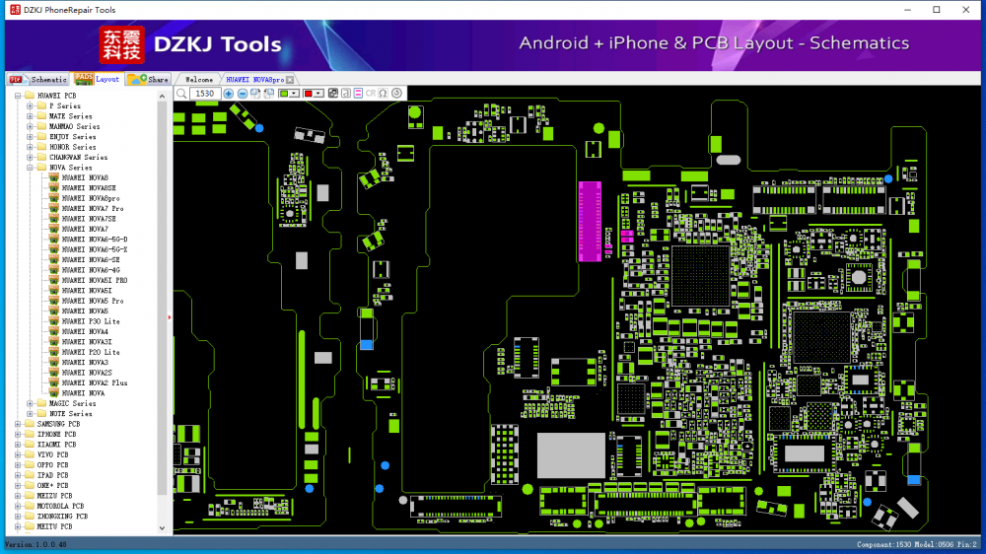Select the MANMAO Series folder label
The width and height of the screenshot is (986, 554).
pyautogui.click(x=74, y=126)
